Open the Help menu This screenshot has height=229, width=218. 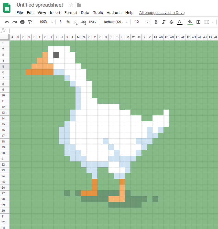[129, 13]
